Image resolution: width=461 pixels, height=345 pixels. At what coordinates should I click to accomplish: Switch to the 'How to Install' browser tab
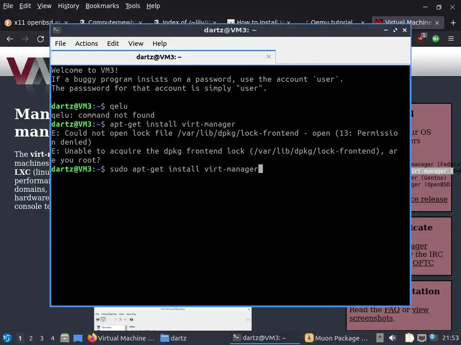click(259, 22)
